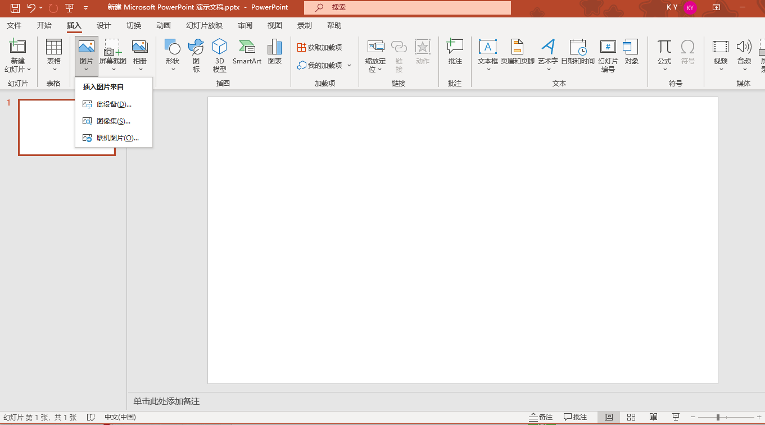
Task: Choose 图像集(S)... from picture menu
Action: (x=114, y=121)
